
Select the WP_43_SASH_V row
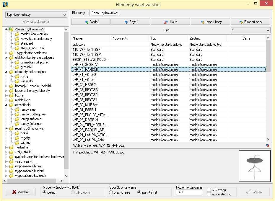click(x=168, y=65)
